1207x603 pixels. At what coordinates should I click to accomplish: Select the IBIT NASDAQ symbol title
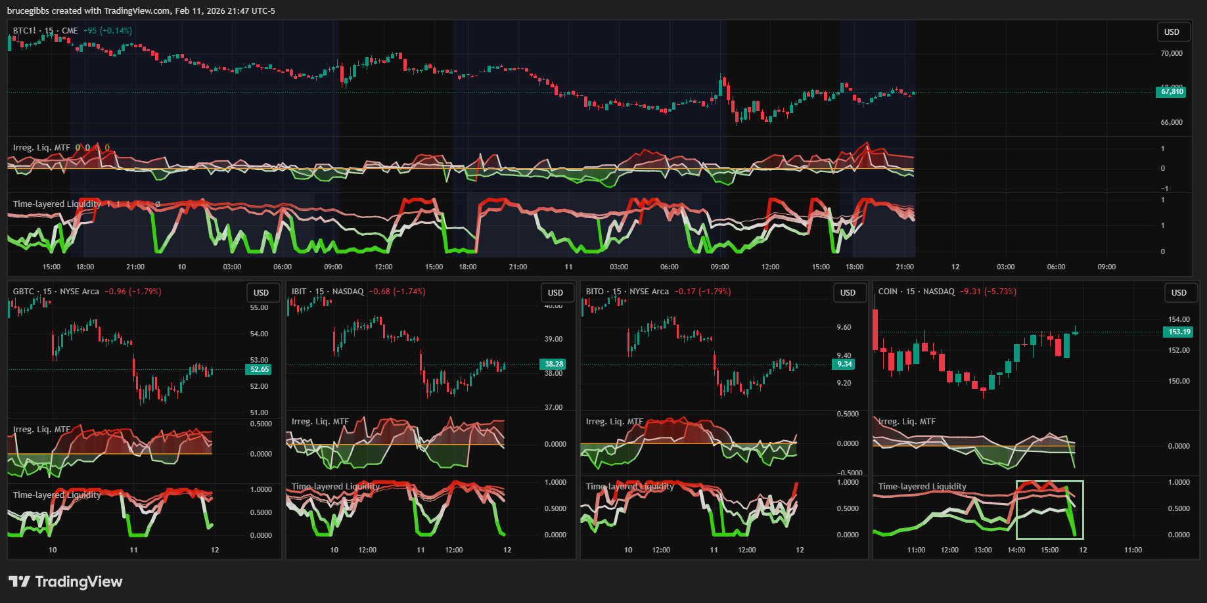[327, 292]
